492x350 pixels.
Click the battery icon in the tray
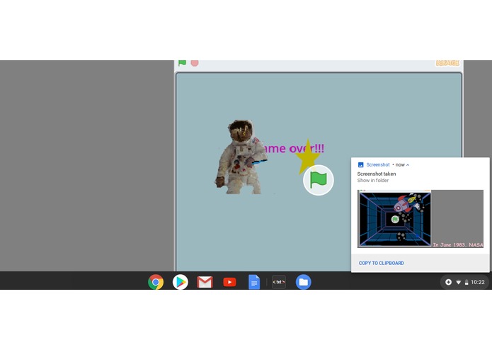tap(467, 283)
